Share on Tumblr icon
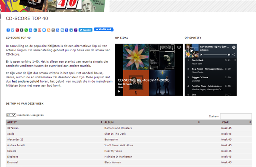This screenshot has height=167, width=256. click(x=21, y=30)
